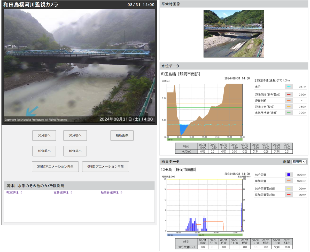Click water level cell 0.57 at 11:00
The image size is (310, 252).
(224, 152)
